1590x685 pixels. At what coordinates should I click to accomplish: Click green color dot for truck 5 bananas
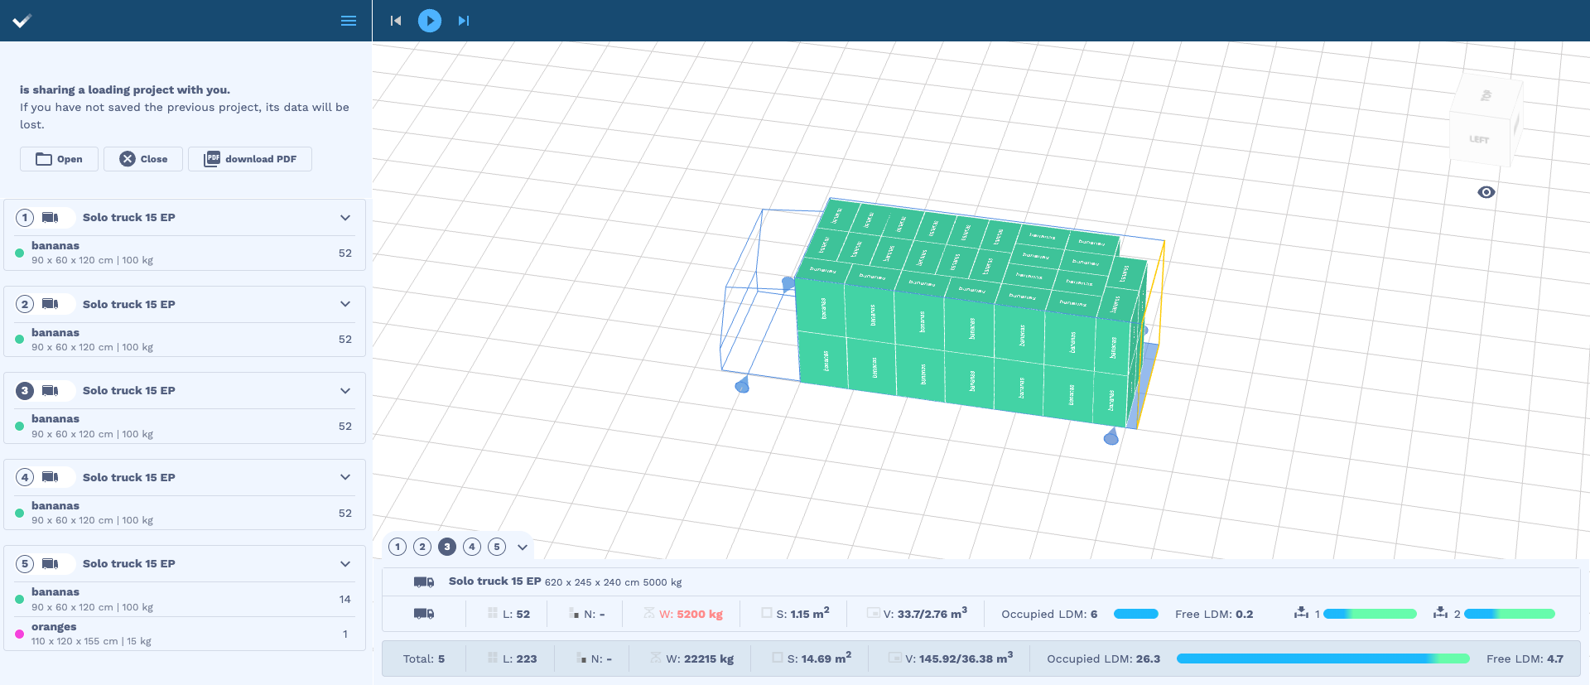[19, 600]
